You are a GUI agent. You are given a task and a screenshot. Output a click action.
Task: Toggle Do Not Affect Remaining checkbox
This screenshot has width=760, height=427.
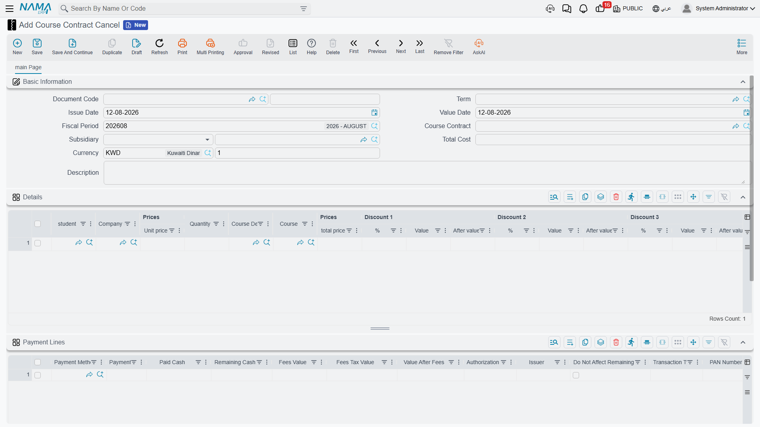point(576,375)
